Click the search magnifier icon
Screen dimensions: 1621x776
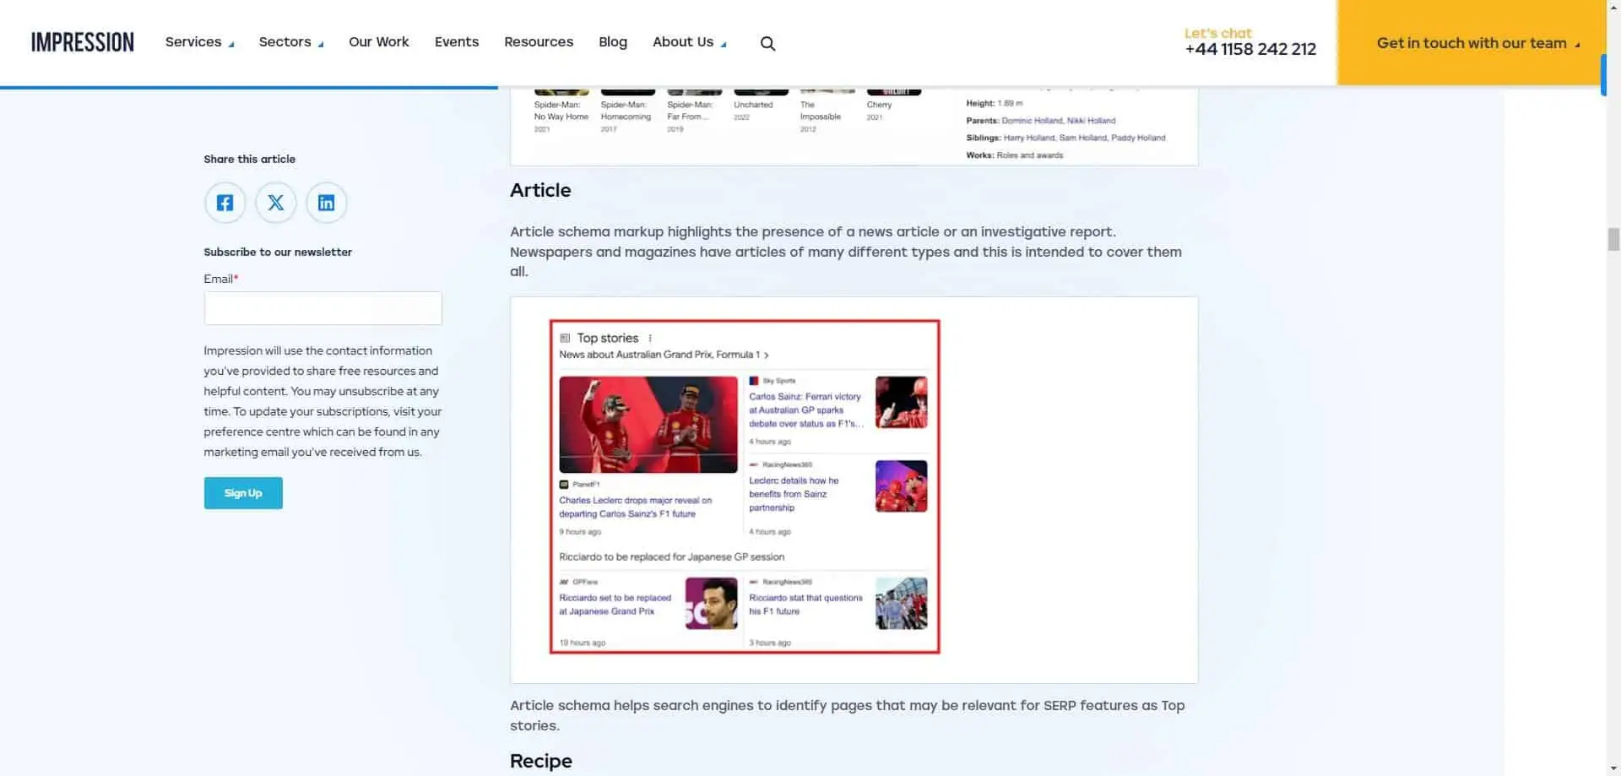tap(767, 43)
